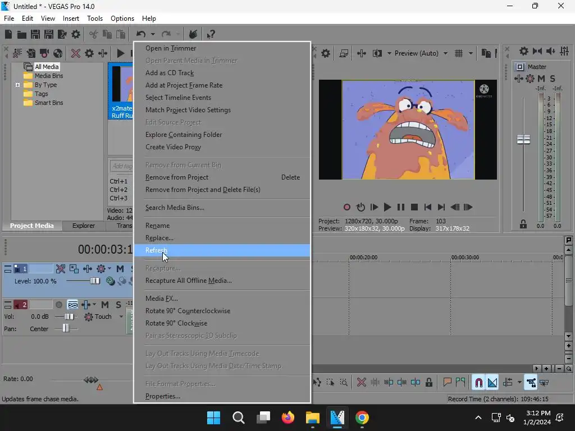Choose Remove from Project menu entry
The width and height of the screenshot is (575, 431).
(x=222, y=177)
